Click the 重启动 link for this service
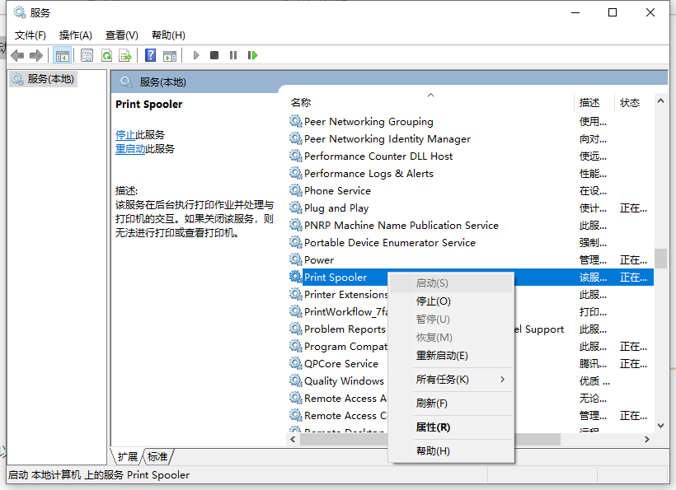 pos(130,149)
